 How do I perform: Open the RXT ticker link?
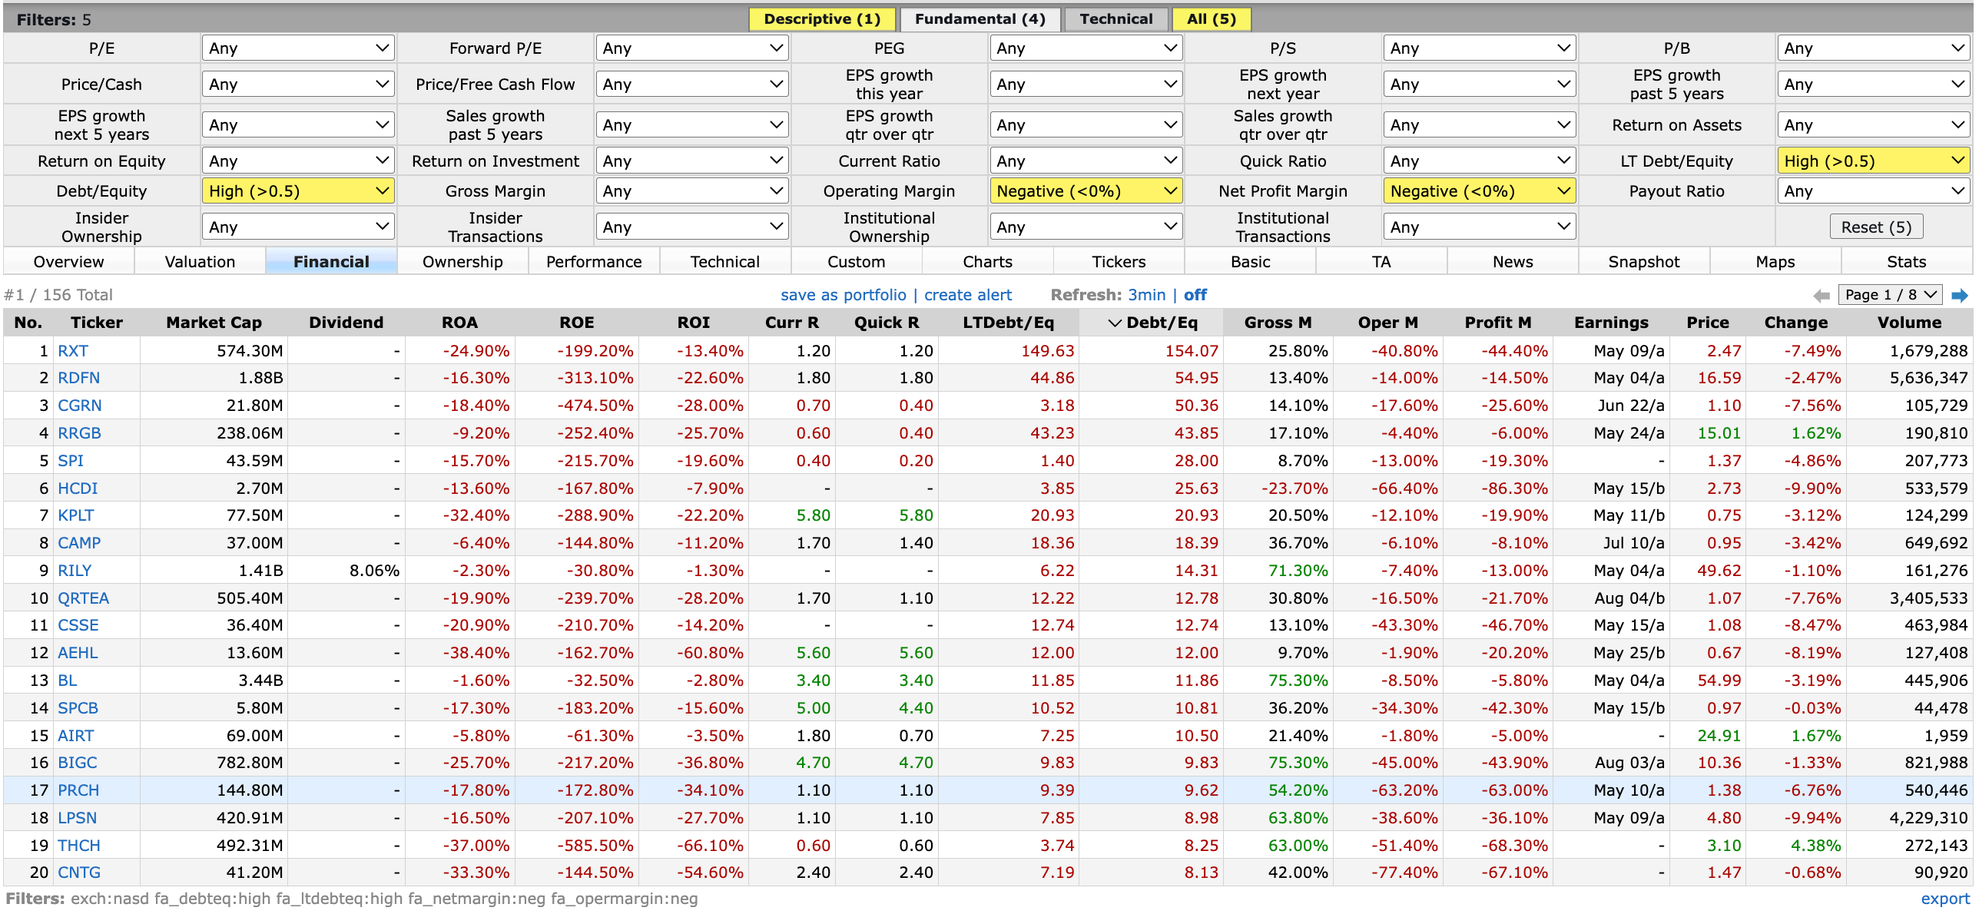pyautogui.click(x=73, y=351)
